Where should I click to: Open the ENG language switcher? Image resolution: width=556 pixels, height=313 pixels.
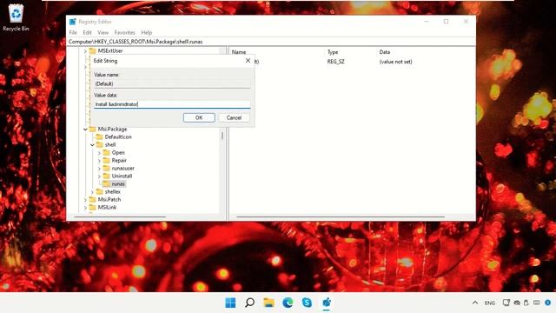point(490,303)
